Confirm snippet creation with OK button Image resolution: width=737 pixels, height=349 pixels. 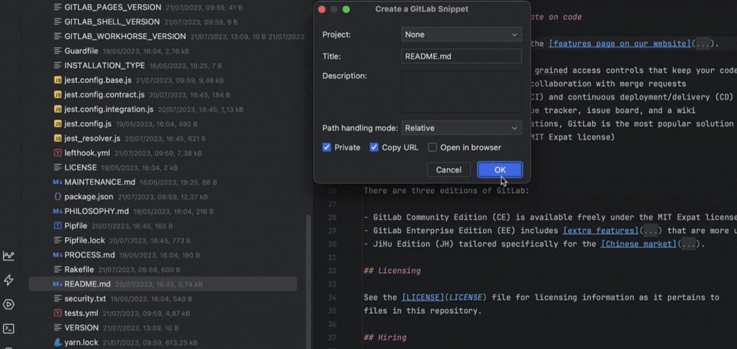pyautogui.click(x=500, y=170)
